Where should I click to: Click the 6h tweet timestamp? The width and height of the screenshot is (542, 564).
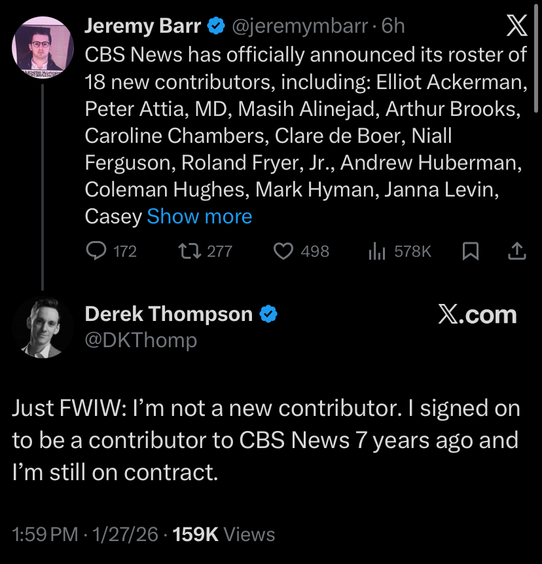pos(393,26)
